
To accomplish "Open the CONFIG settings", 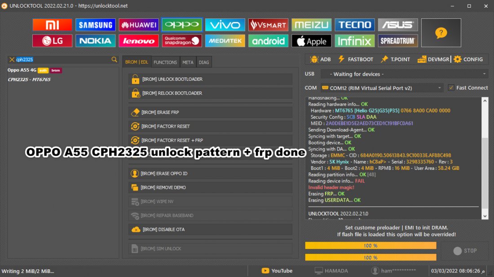I will pos(468,59).
